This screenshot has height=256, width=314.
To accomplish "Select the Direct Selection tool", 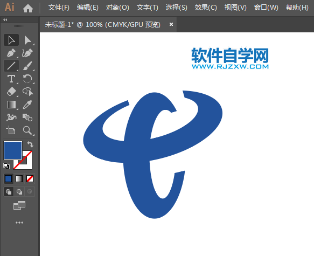I will [x=27, y=40].
